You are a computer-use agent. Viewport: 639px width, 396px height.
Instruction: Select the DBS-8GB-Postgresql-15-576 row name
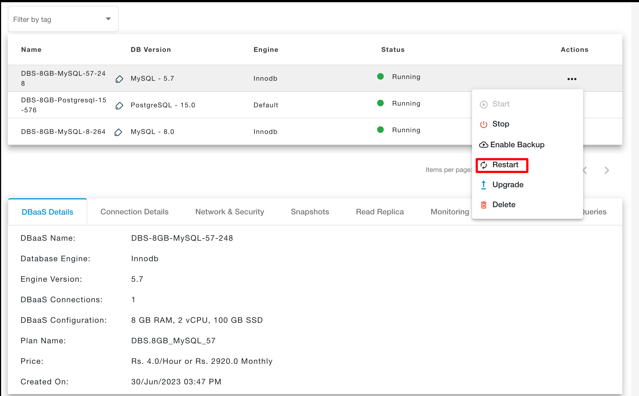pyautogui.click(x=64, y=105)
